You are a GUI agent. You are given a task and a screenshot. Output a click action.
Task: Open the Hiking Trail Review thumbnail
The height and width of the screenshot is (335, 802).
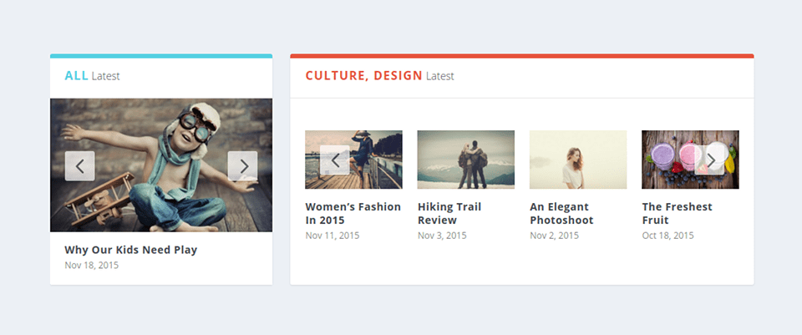[465, 160]
